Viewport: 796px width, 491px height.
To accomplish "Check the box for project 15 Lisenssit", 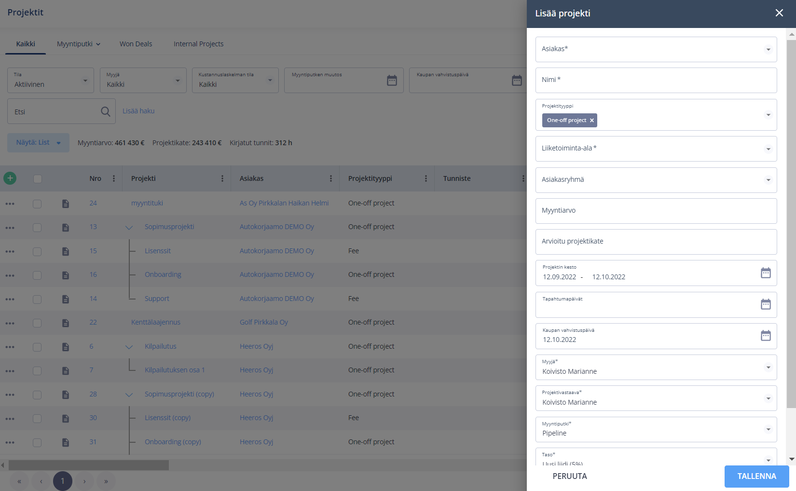I will [x=37, y=251].
